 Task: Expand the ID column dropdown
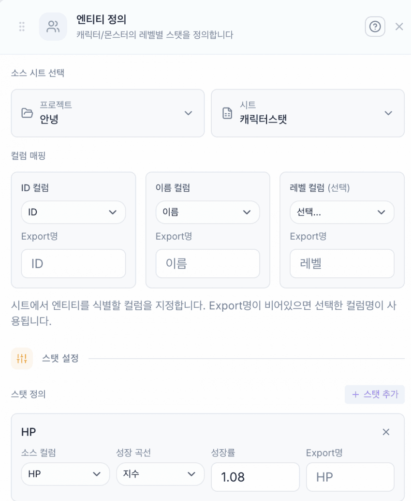click(x=73, y=212)
